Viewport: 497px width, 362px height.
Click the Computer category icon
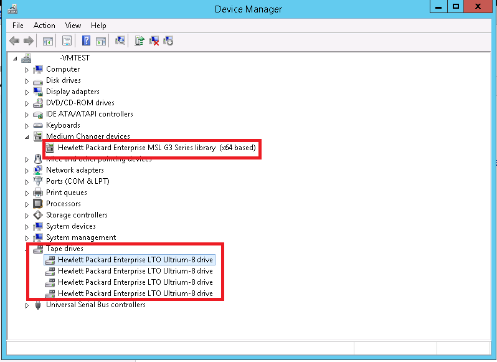(38, 69)
